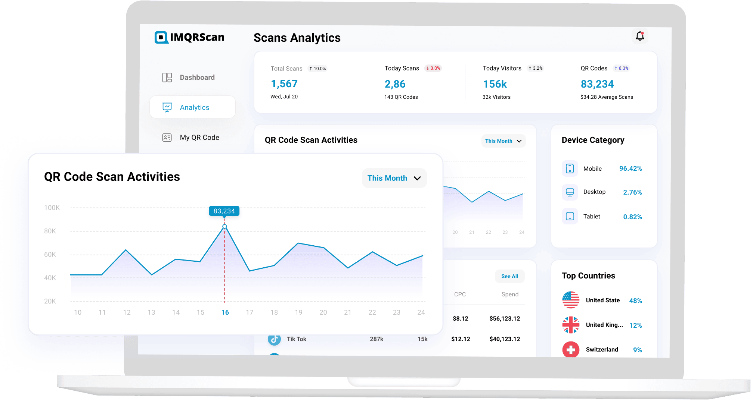The width and height of the screenshot is (753, 400).
Task: Click the 83,234 data point marker
Action: click(224, 226)
